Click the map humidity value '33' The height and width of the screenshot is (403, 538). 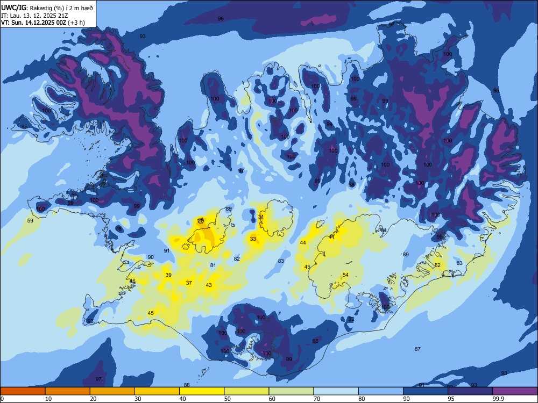tap(253, 239)
